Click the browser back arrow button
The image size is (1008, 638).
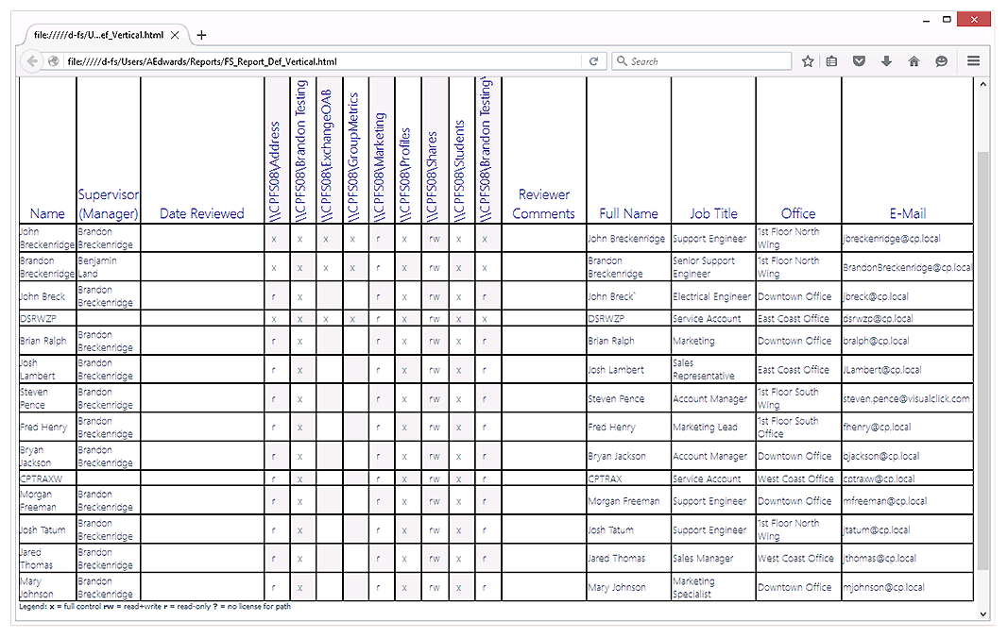[33, 61]
